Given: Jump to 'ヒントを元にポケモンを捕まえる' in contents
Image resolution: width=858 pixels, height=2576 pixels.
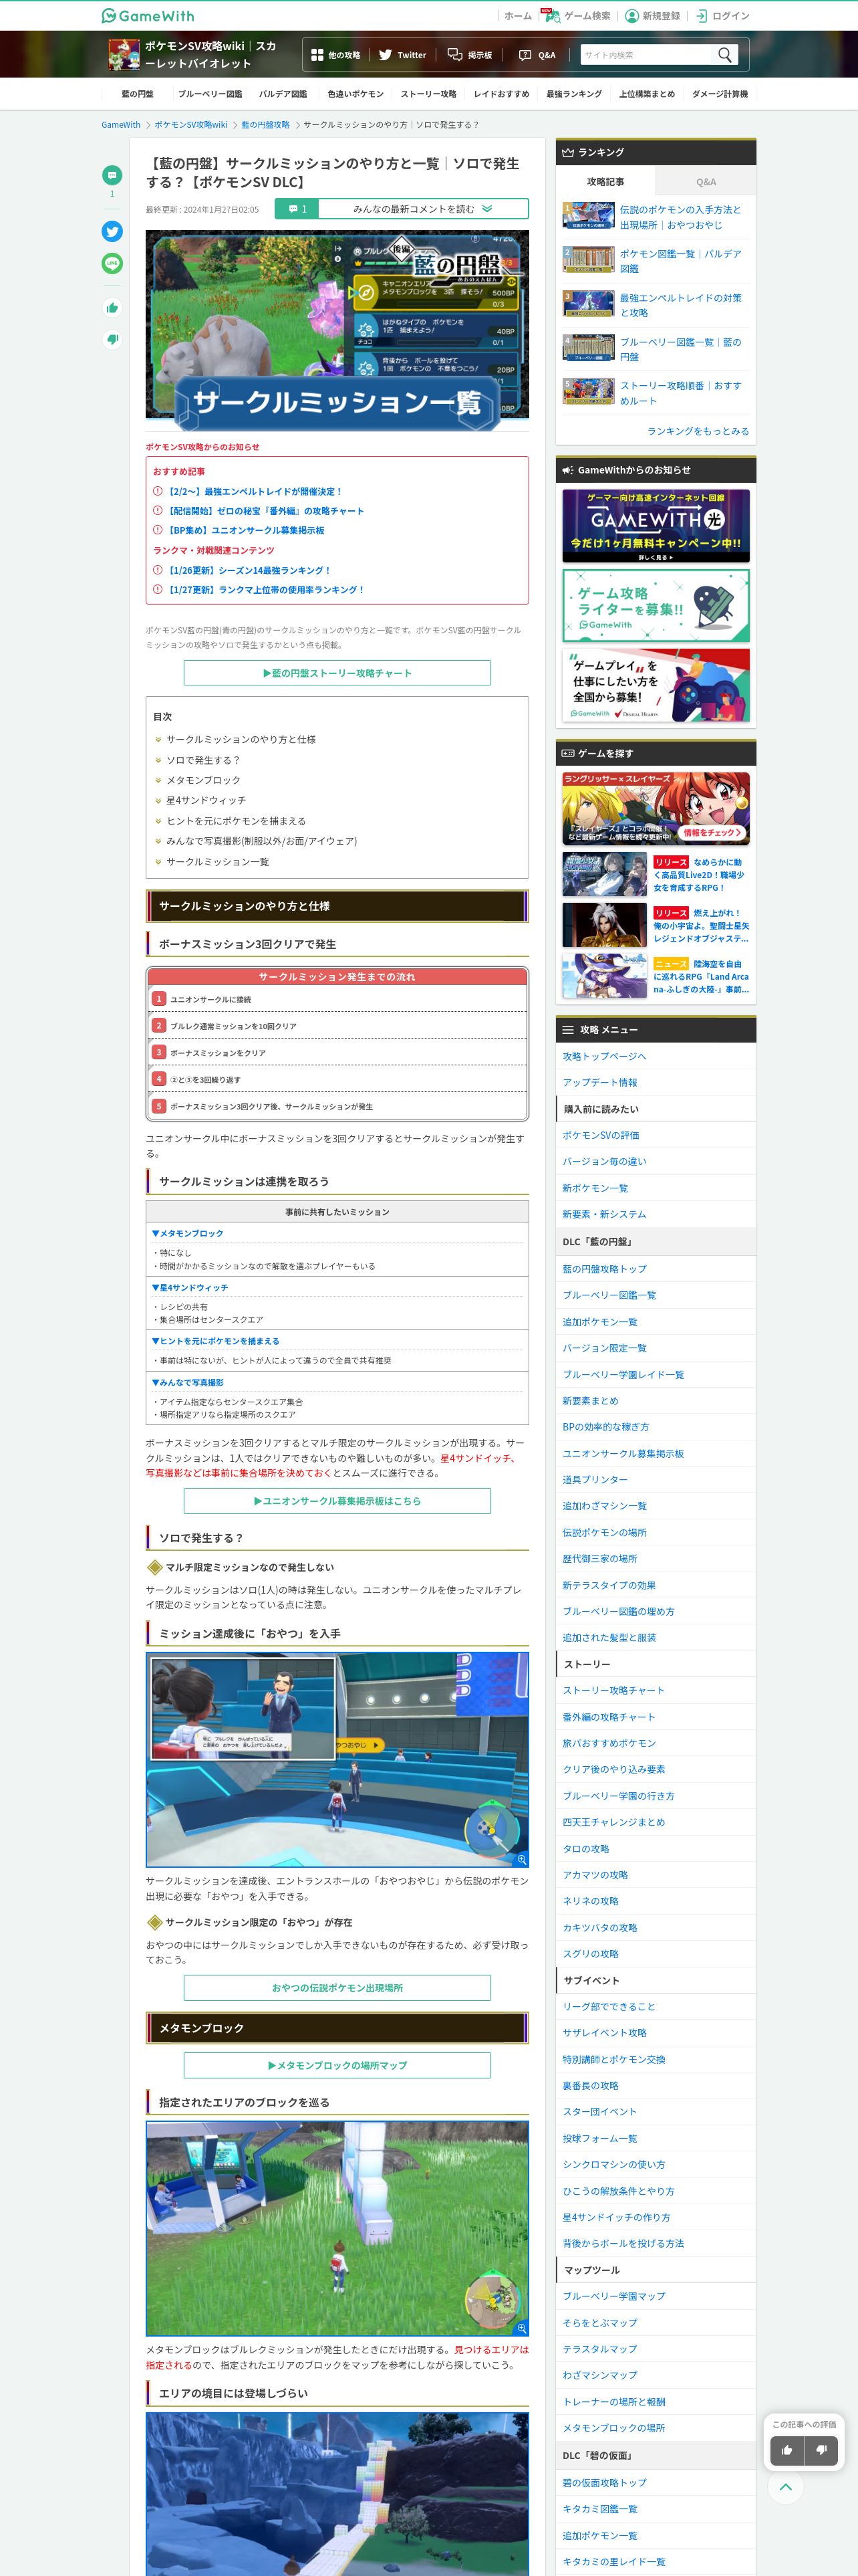Looking at the screenshot, I should [x=236, y=821].
